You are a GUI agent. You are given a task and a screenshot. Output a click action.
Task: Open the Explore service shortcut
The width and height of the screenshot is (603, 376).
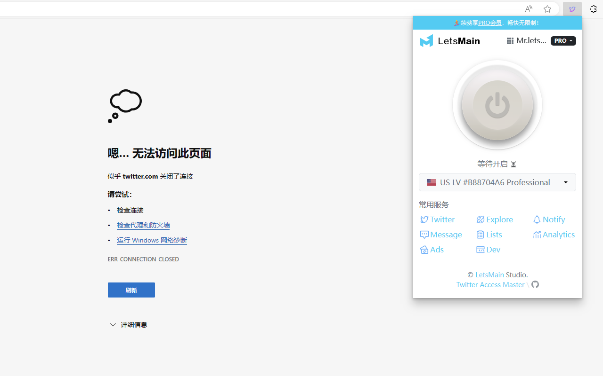coord(495,219)
